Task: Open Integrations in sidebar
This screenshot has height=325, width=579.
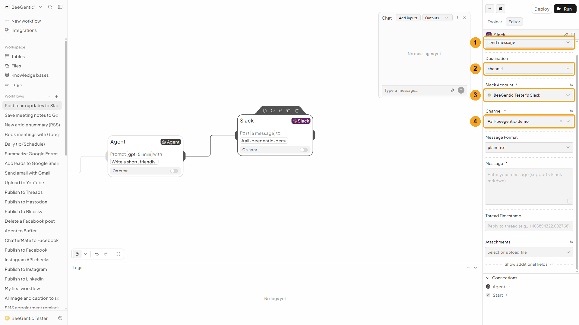Action: (24, 30)
